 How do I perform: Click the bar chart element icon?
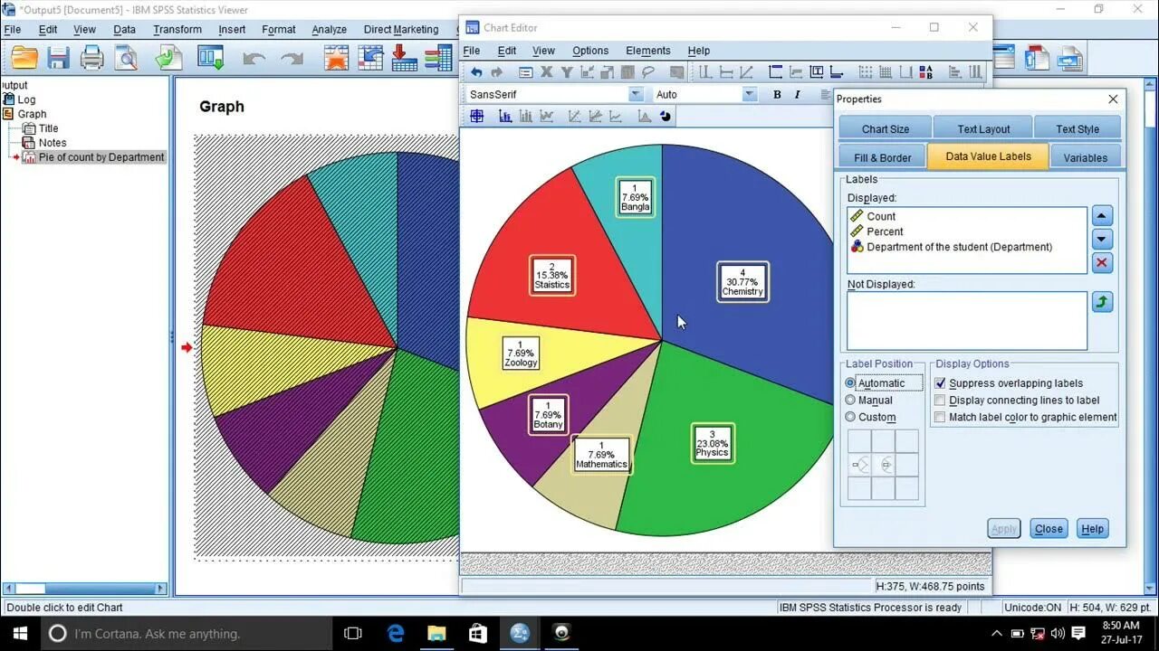point(504,116)
